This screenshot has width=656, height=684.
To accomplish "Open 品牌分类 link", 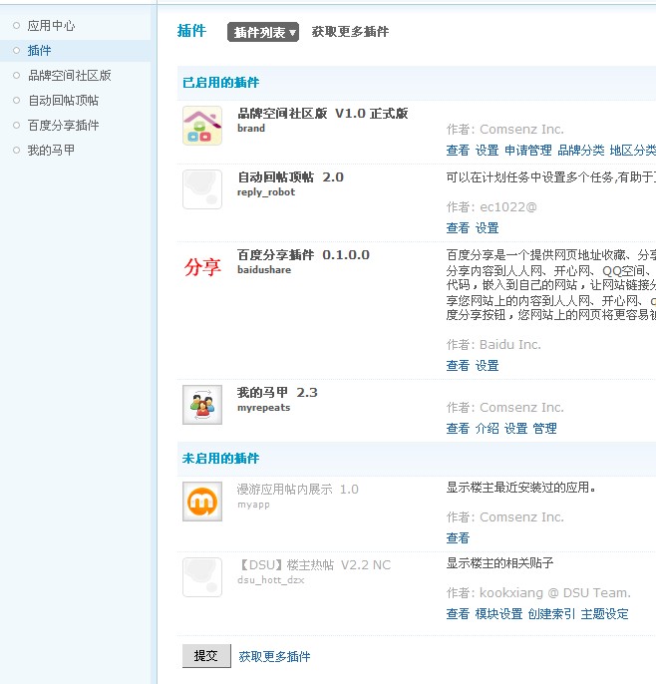I will 581,151.
